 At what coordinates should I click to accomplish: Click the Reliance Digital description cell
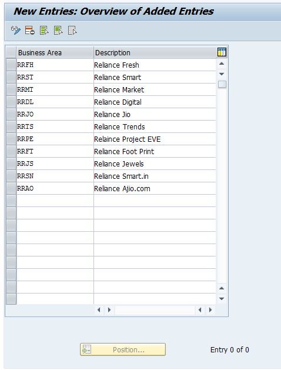pyautogui.click(x=155, y=102)
